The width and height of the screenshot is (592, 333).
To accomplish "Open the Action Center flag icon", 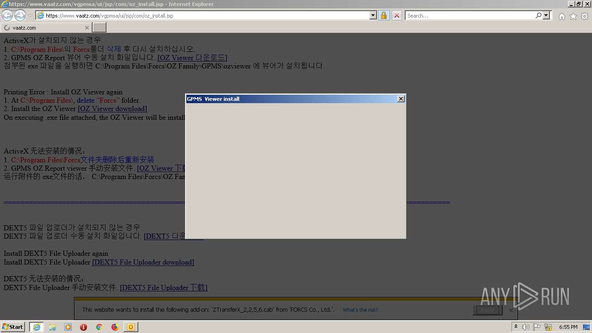I will pyautogui.click(x=537, y=327).
